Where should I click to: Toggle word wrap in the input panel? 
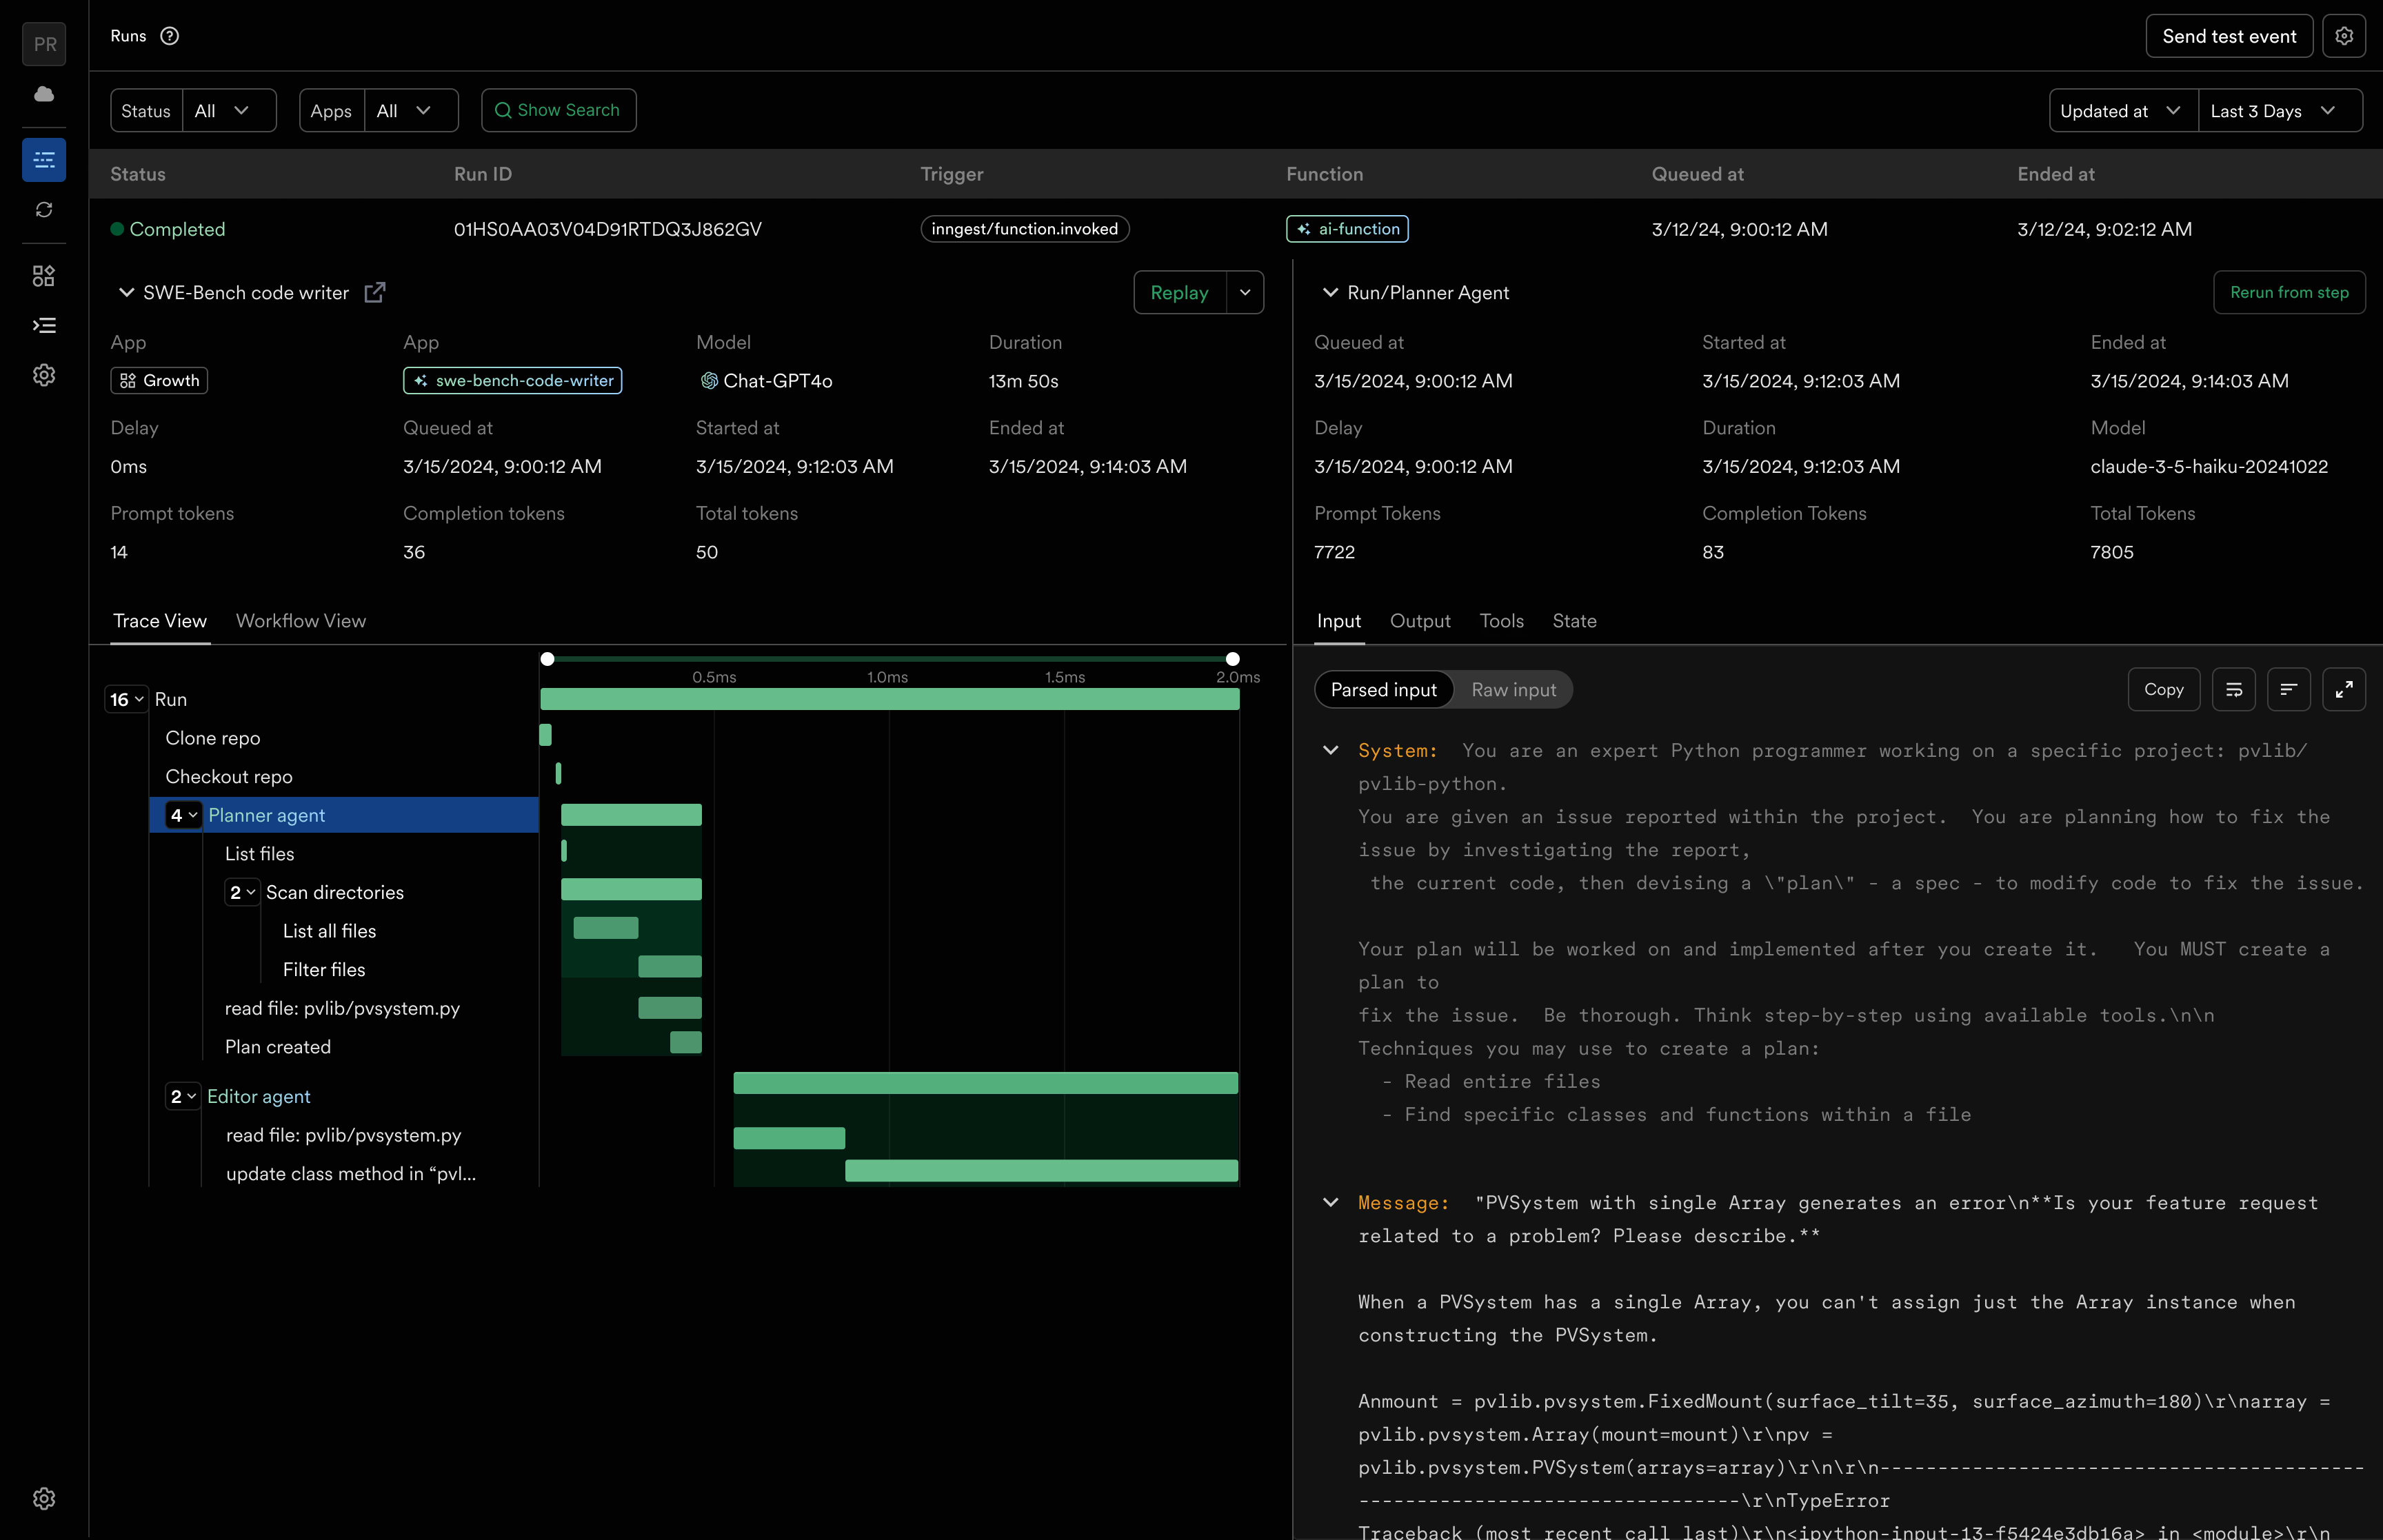click(2235, 689)
